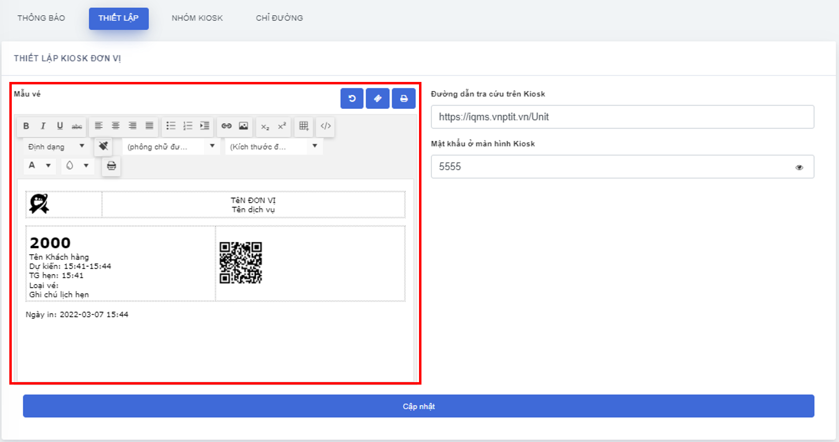Click the Kiosk password field showing 5555
Image resolution: width=839 pixels, height=442 pixels.
(x=623, y=167)
